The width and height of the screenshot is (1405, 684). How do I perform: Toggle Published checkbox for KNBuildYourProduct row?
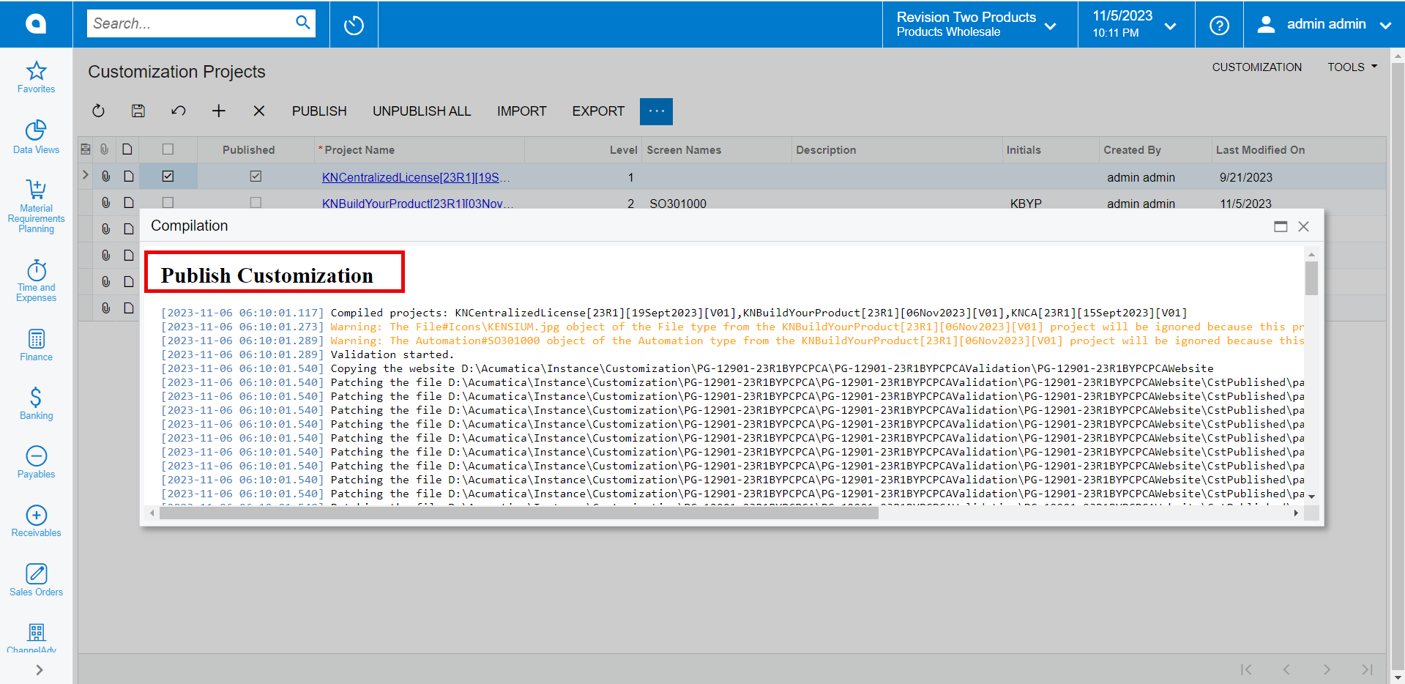click(x=256, y=203)
